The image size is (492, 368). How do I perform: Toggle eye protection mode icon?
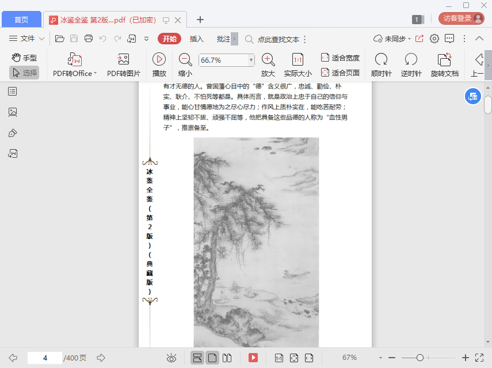tap(171, 358)
